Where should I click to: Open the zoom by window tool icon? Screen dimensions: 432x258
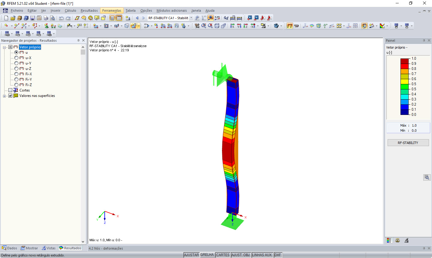point(204,26)
